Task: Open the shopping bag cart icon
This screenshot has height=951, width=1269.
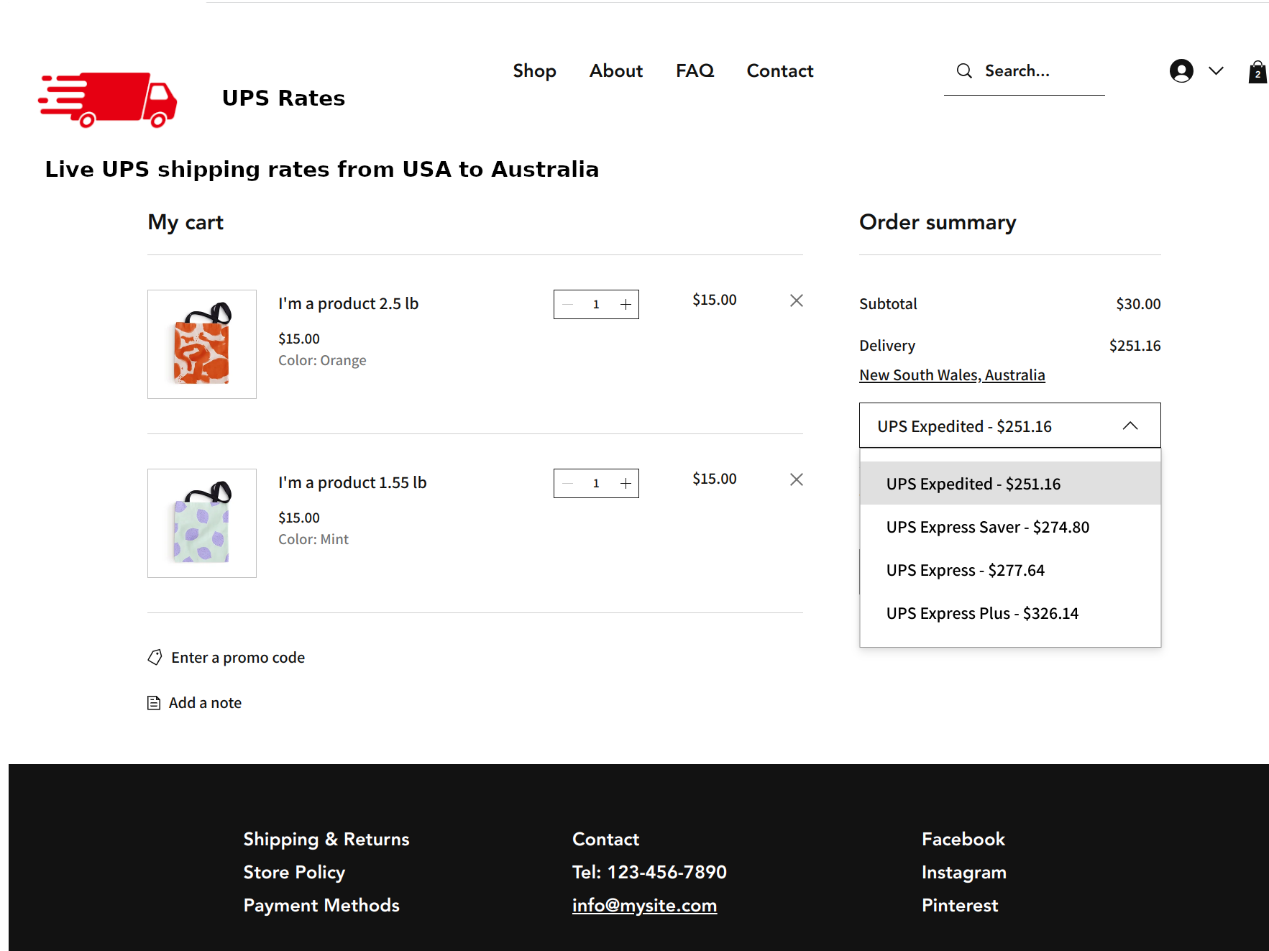Action: 1257,72
